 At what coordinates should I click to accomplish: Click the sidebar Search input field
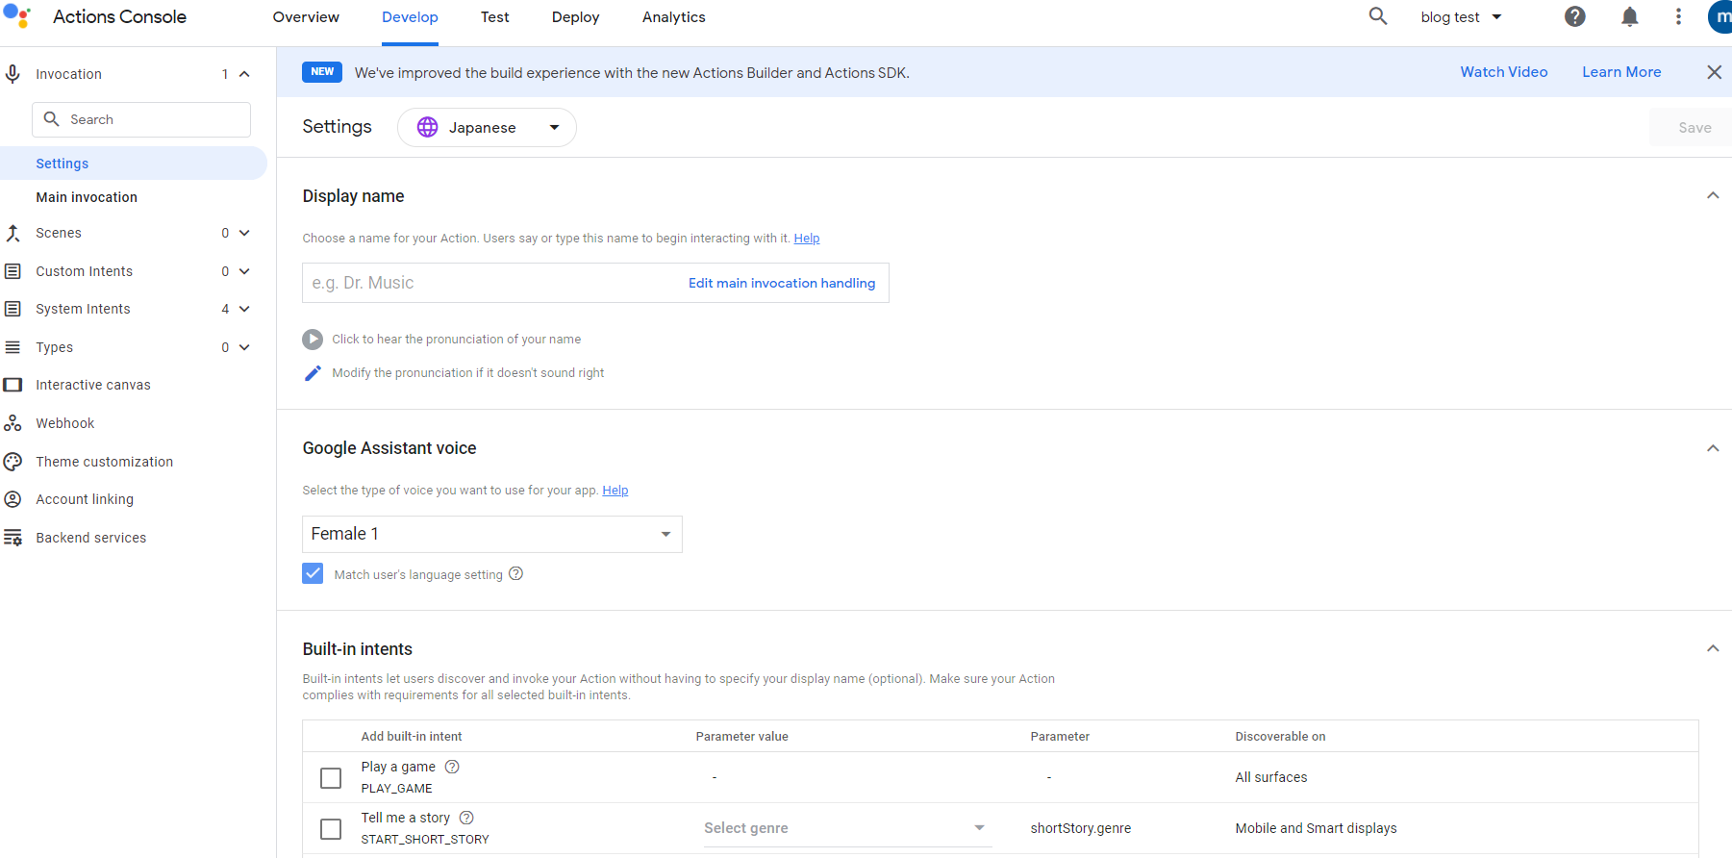[141, 119]
